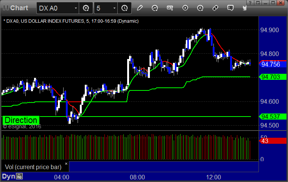The width and height of the screenshot is (288, 182).
Task: Minimize the chart window
Action: 265,3
